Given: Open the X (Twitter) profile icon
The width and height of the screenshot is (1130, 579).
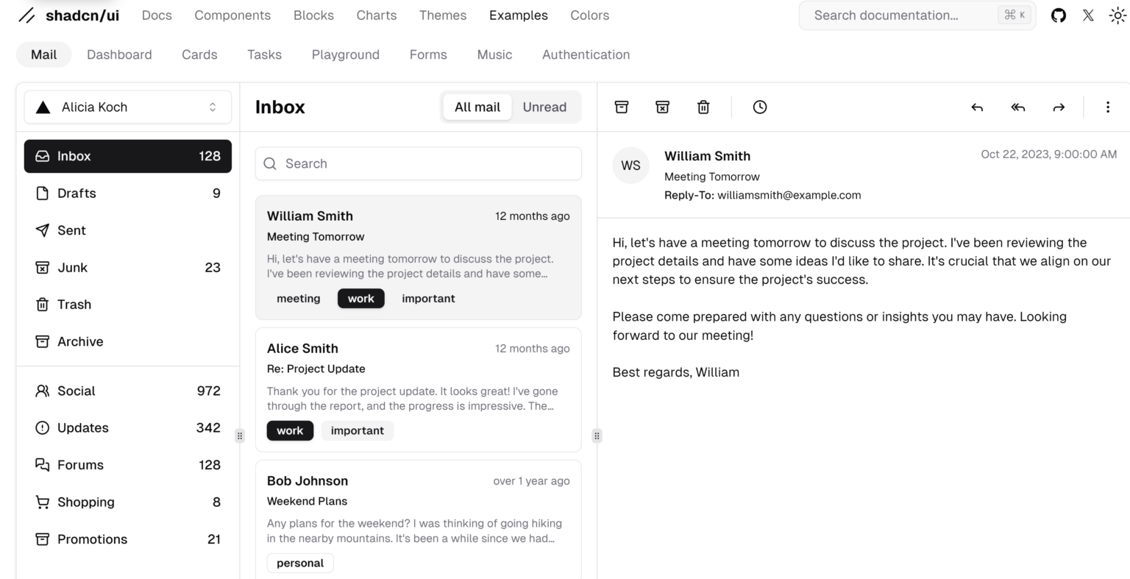Looking at the screenshot, I should pos(1088,15).
